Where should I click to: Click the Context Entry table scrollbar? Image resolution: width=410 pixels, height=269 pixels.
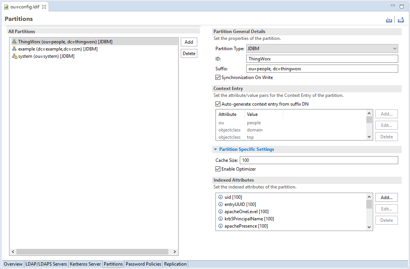pyautogui.click(x=369, y=125)
